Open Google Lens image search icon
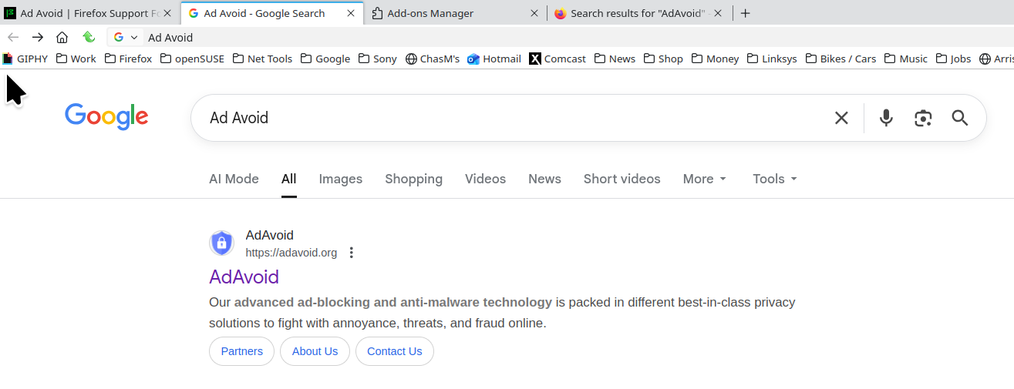The width and height of the screenshot is (1014, 389). tap(923, 118)
